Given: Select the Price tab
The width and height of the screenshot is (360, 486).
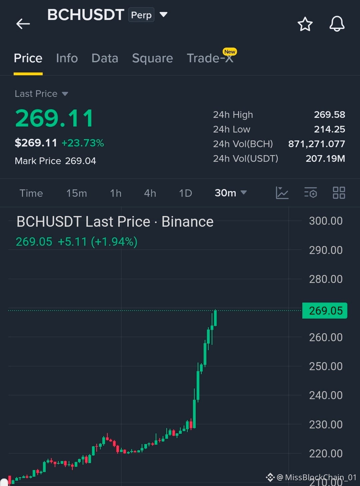Looking at the screenshot, I should tap(28, 58).
